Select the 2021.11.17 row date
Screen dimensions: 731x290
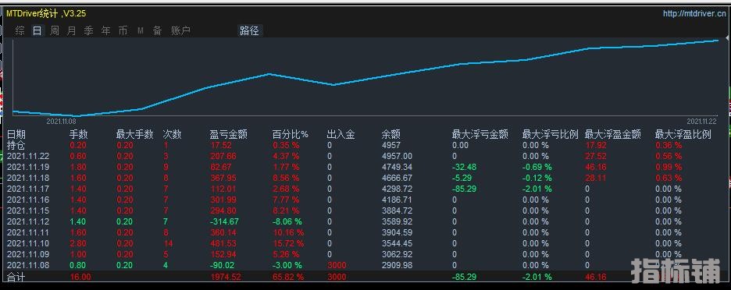(x=28, y=189)
